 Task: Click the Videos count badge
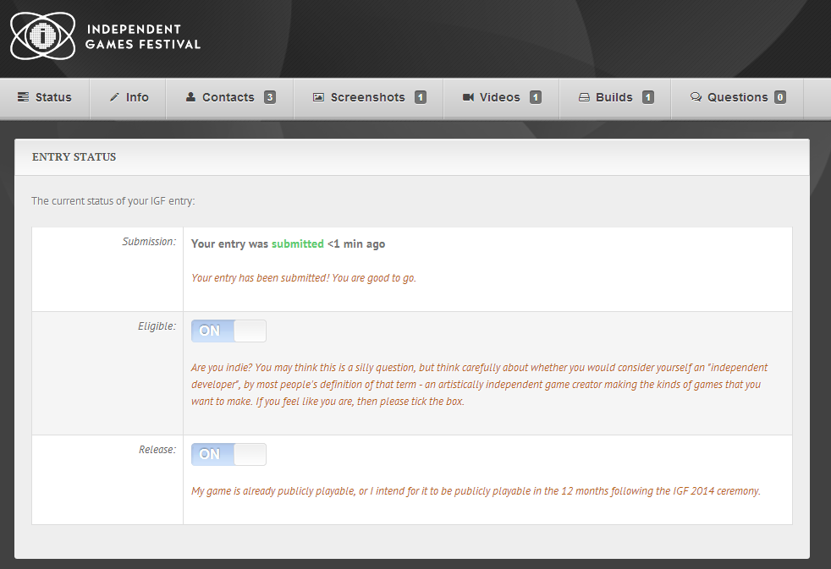536,97
